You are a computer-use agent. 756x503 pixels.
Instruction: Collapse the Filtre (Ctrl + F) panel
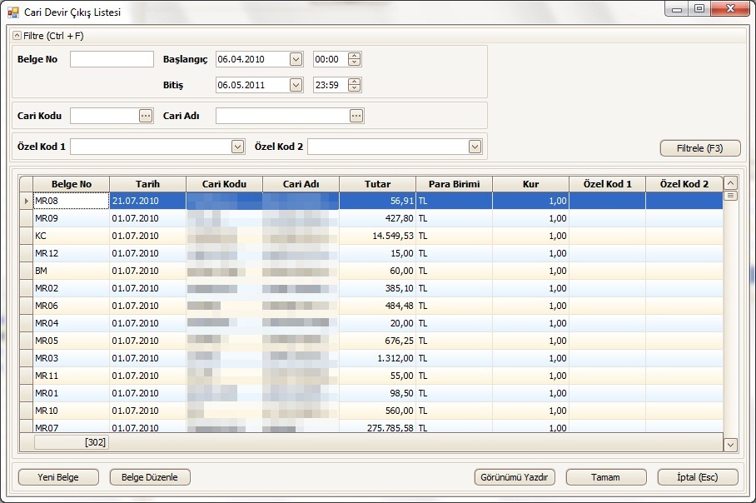pos(17,36)
